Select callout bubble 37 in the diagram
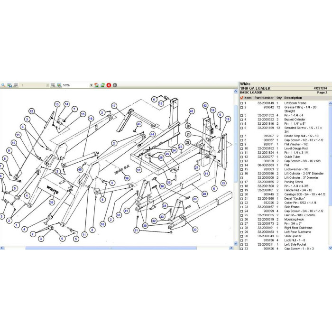This screenshot has height=332, width=332. point(138,170)
